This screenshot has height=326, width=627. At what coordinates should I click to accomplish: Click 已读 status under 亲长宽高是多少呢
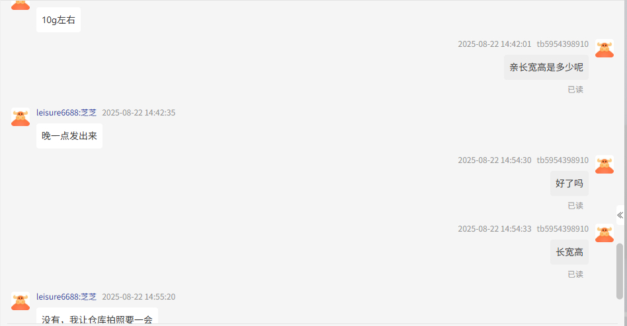pos(575,89)
